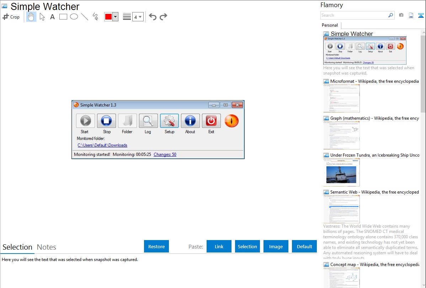
Task: Pick the rectangle shape tool
Action: [x=63, y=17]
